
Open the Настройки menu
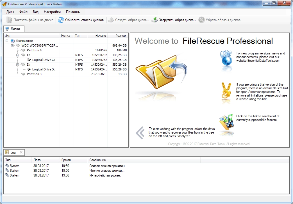[x=52, y=12]
